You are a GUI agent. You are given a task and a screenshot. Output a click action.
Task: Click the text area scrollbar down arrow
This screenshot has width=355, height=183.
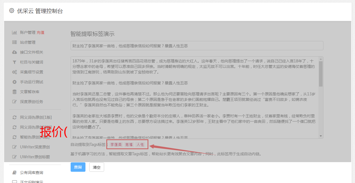tap(321, 136)
